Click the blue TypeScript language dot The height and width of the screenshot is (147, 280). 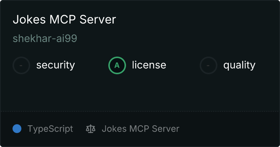tap(17, 129)
